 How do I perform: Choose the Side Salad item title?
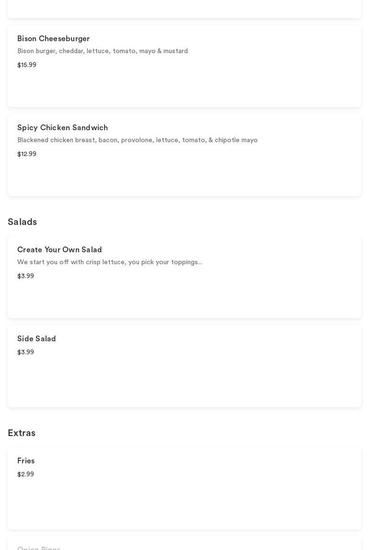[x=36, y=339]
